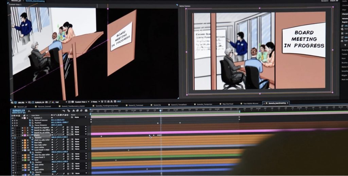Screen dimensions: 348x176
Task: Toggle visibility of chair white layer
Action: pyautogui.click(x=13, y=148)
